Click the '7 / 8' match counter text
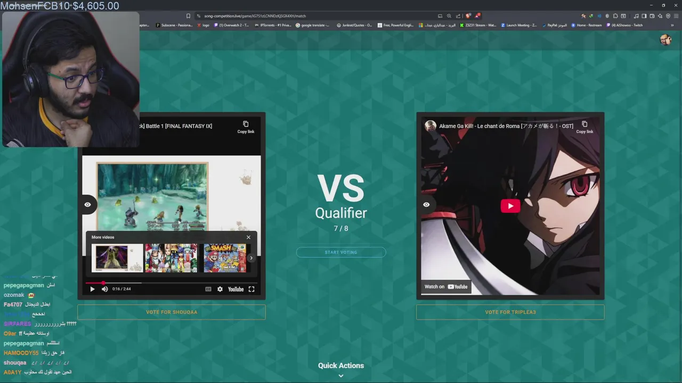This screenshot has width=682, height=383. click(341, 228)
